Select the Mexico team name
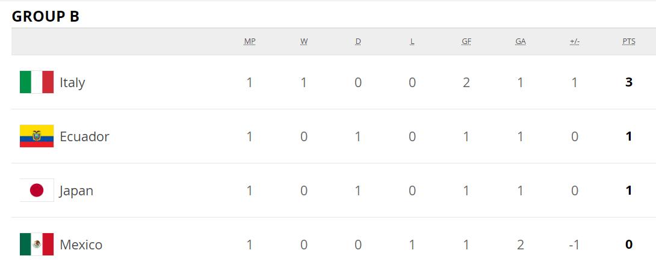656x268 pixels. click(x=81, y=245)
